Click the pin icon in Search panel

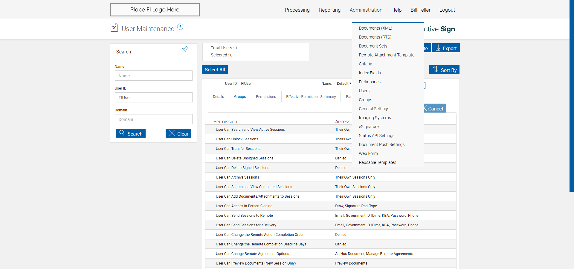tap(185, 49)
